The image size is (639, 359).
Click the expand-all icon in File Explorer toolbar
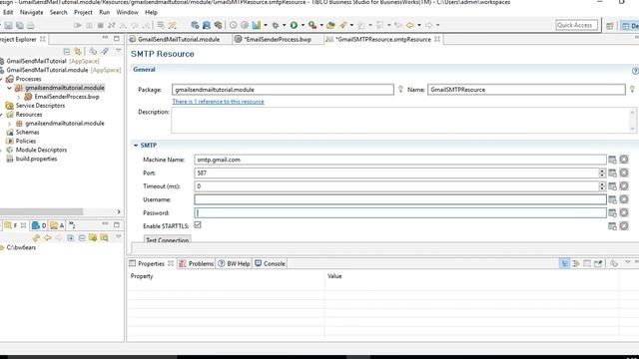71,237
